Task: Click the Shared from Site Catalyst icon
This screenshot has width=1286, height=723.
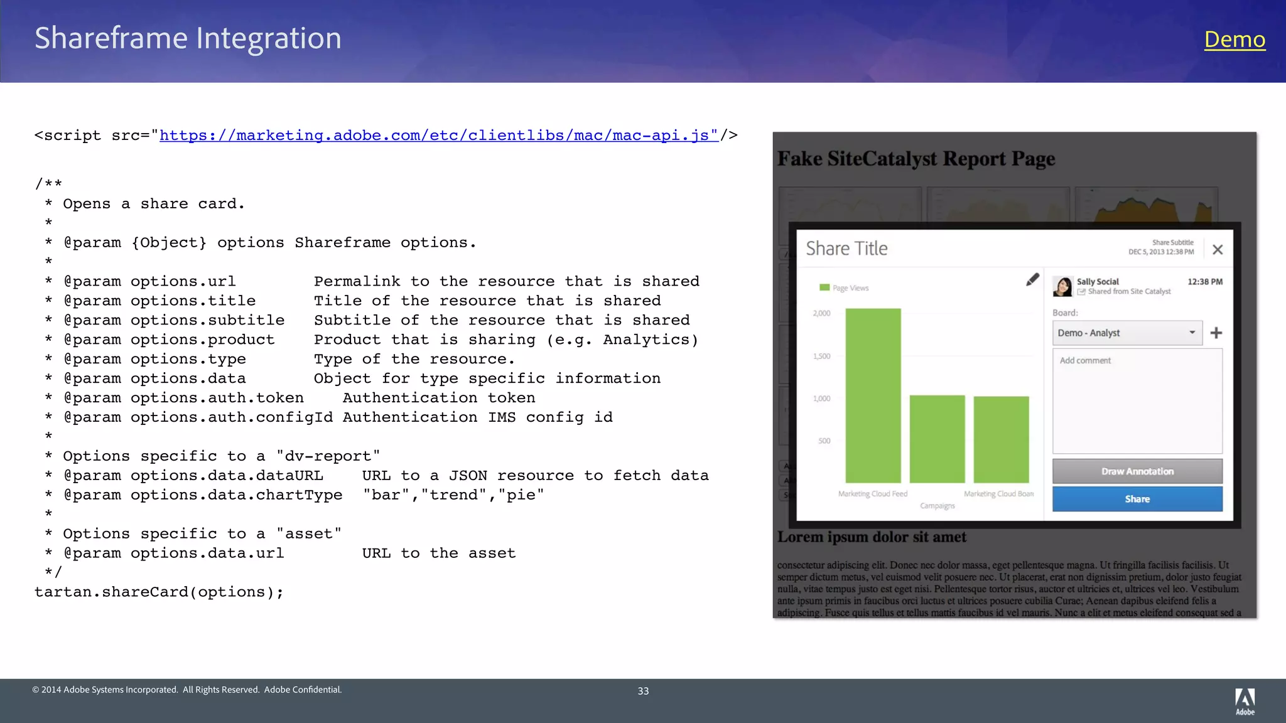Action: pyautogui.click(x=1082, y=292)
